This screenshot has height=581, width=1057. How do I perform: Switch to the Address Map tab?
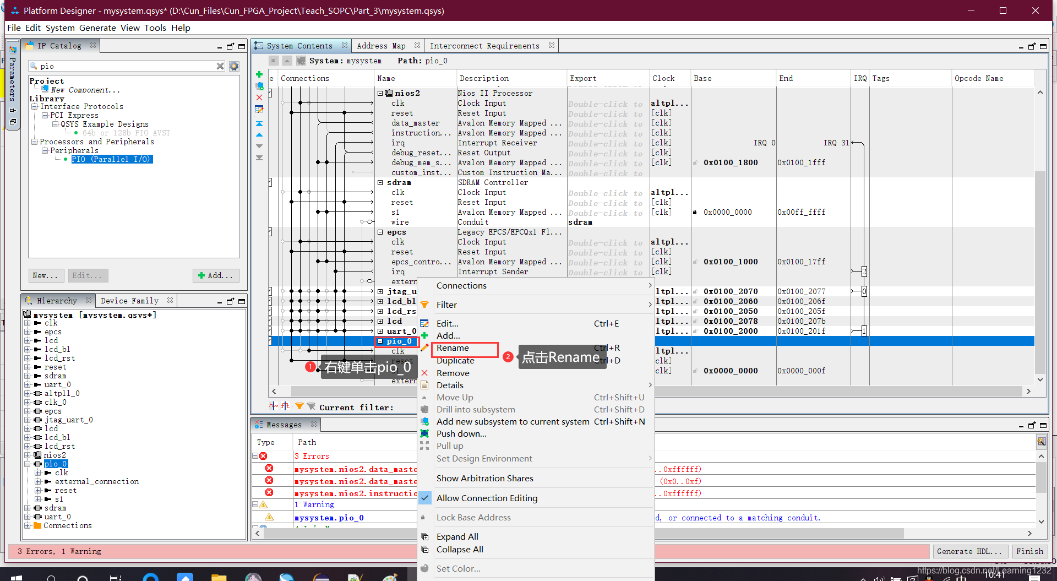[x=382, y=46]
